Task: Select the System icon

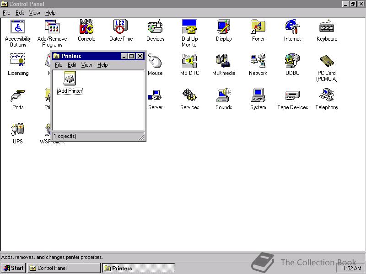Action: coord(258,99)
